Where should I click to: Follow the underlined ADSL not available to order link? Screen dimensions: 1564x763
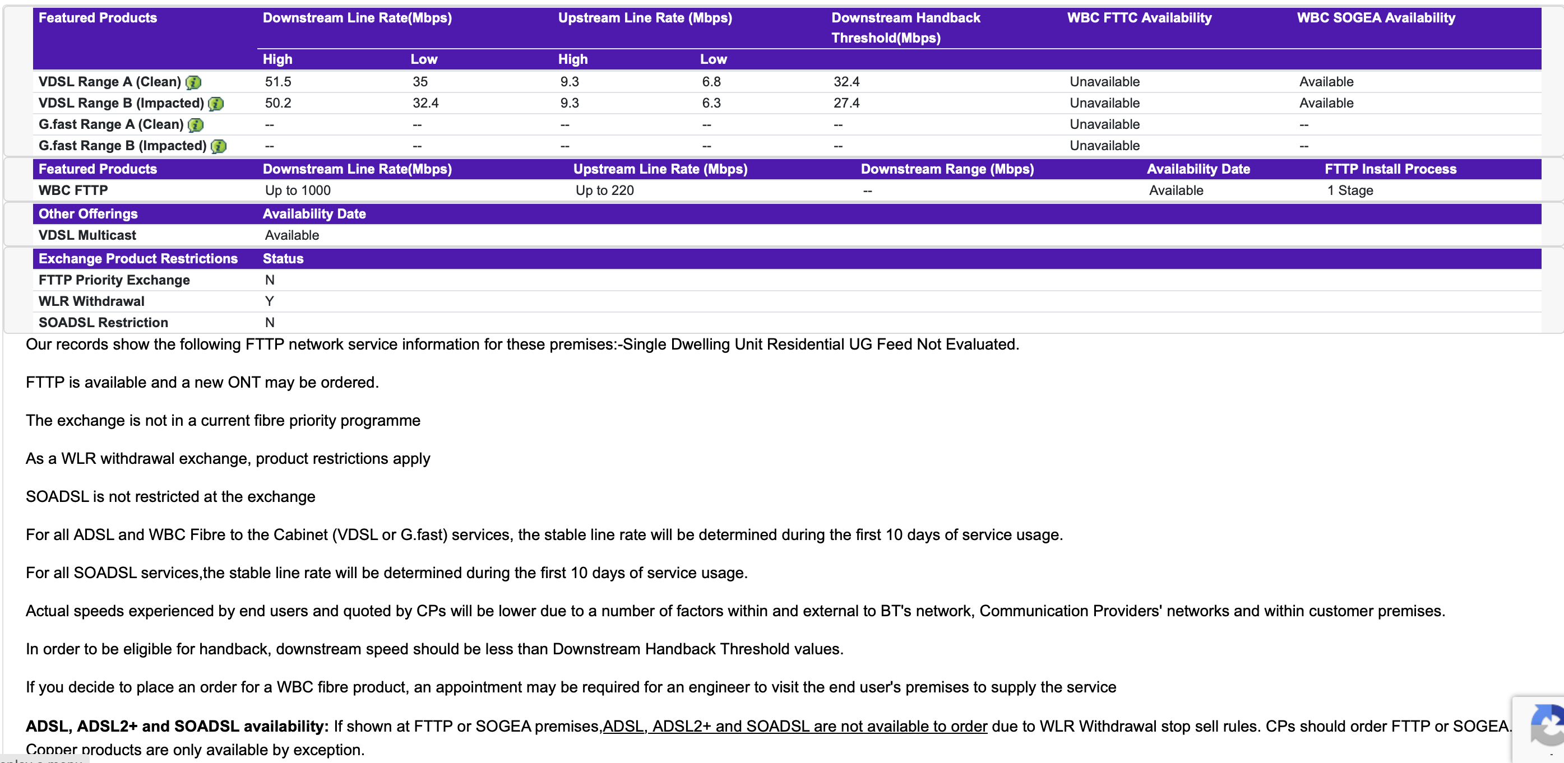tap(794, 726)
